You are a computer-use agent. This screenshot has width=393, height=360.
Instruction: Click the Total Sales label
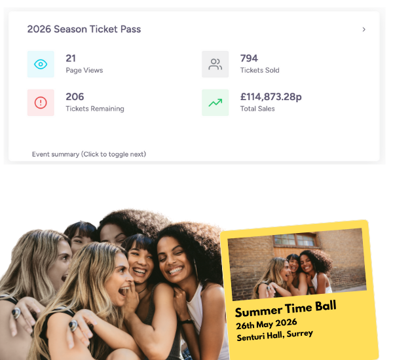pos(257,109)
